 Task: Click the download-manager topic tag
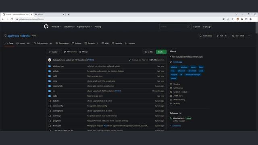tap(193, 75)
